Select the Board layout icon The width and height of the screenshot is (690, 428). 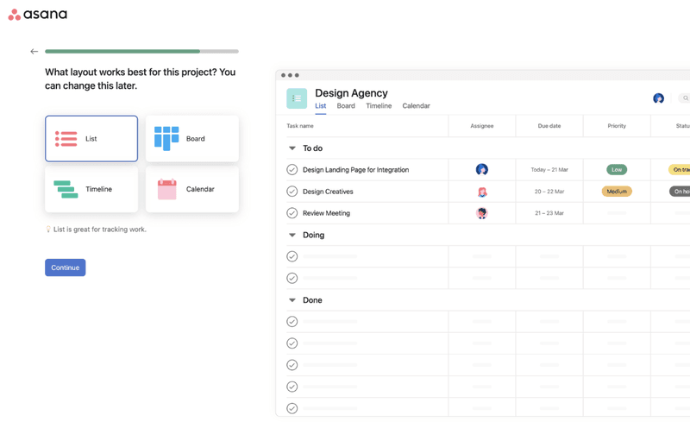tap(166, 139)
